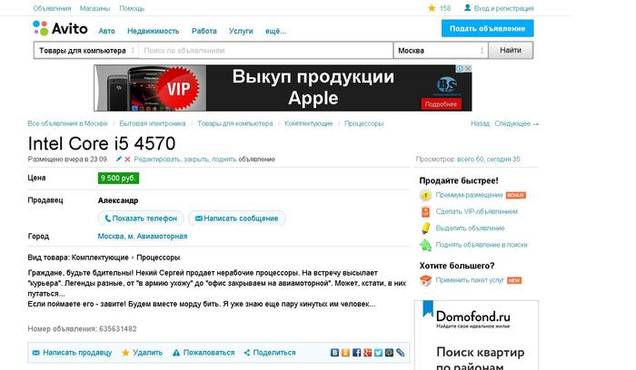Open breadcrumb Комплектующие
Viewport: 636px width, 370px height.
[x=309, y=123]
